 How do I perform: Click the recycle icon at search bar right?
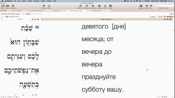pyautogui.click(x=173, y=14)
